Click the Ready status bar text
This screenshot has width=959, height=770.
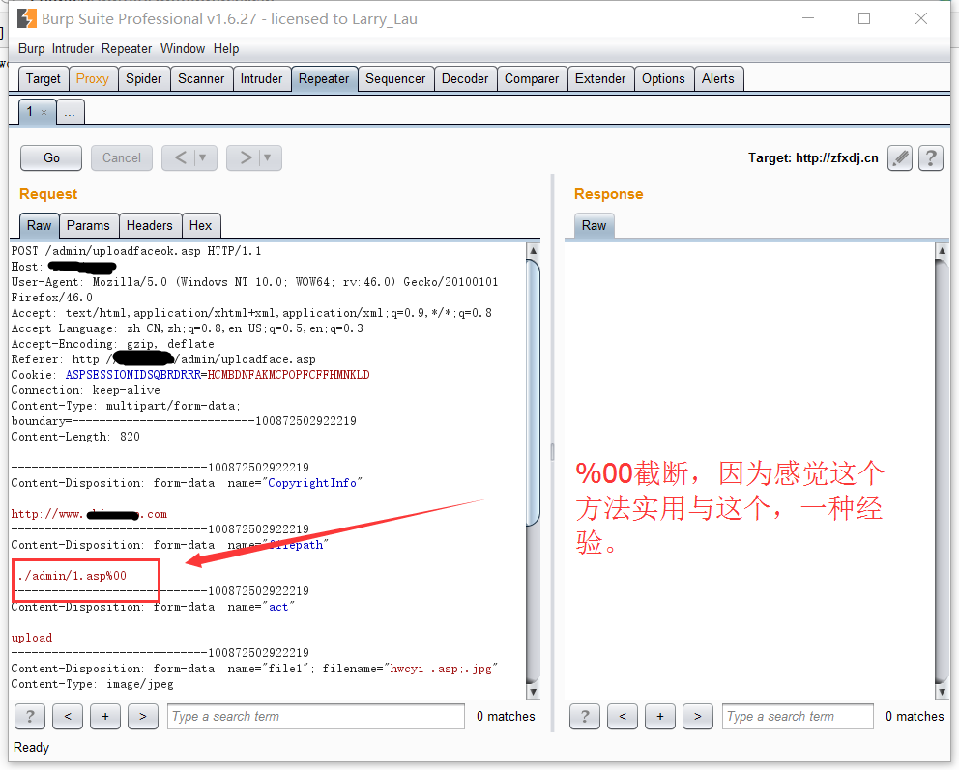tap(31, 748)
